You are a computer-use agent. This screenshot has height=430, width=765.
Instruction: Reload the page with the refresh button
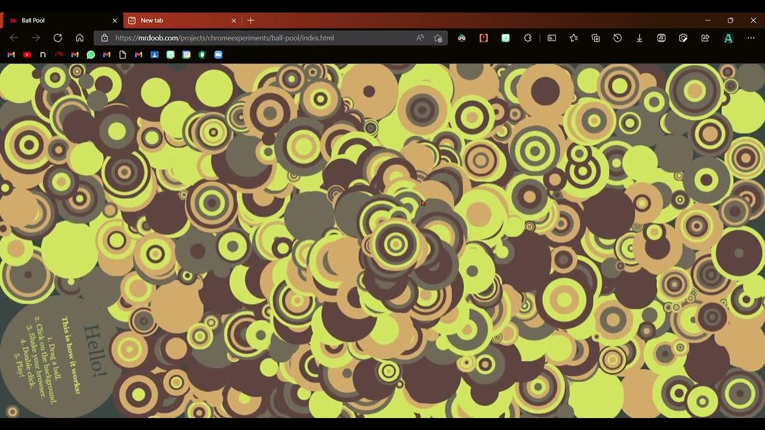(57, 38)
